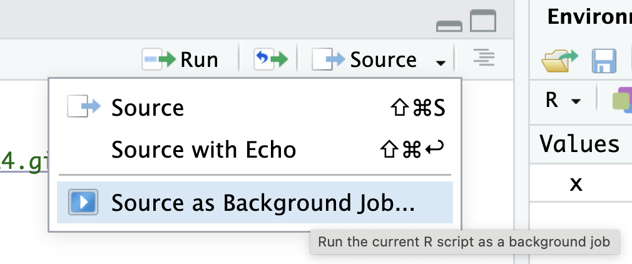Image resolution: width=632 pixels, height=264 pixels.
Task: Select variable x in the environment list
Action: (576, 183)
